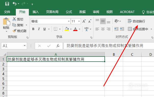Click the formula bar text field
Viewport: 154px width, 97px height.
(x=109, y=46)
